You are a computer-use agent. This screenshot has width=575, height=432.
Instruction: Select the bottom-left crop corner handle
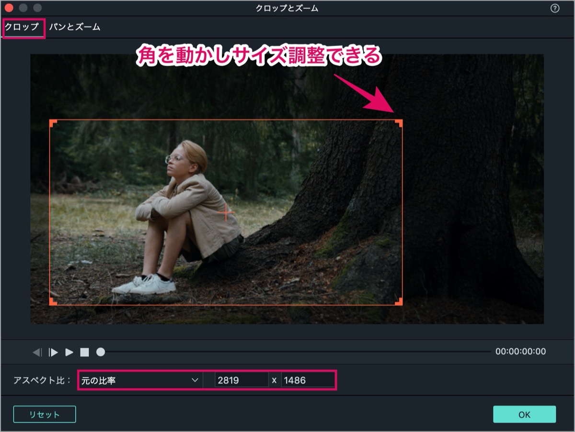tap(53, 301)
